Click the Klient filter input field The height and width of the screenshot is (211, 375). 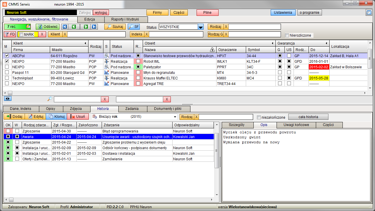click(x=96, y=34)
